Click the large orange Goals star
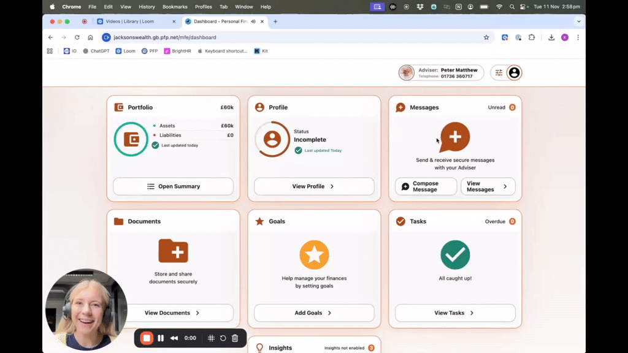 (314, 255)
